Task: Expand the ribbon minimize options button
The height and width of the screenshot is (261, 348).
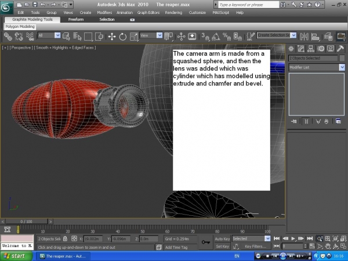Action: coord(132,20)
